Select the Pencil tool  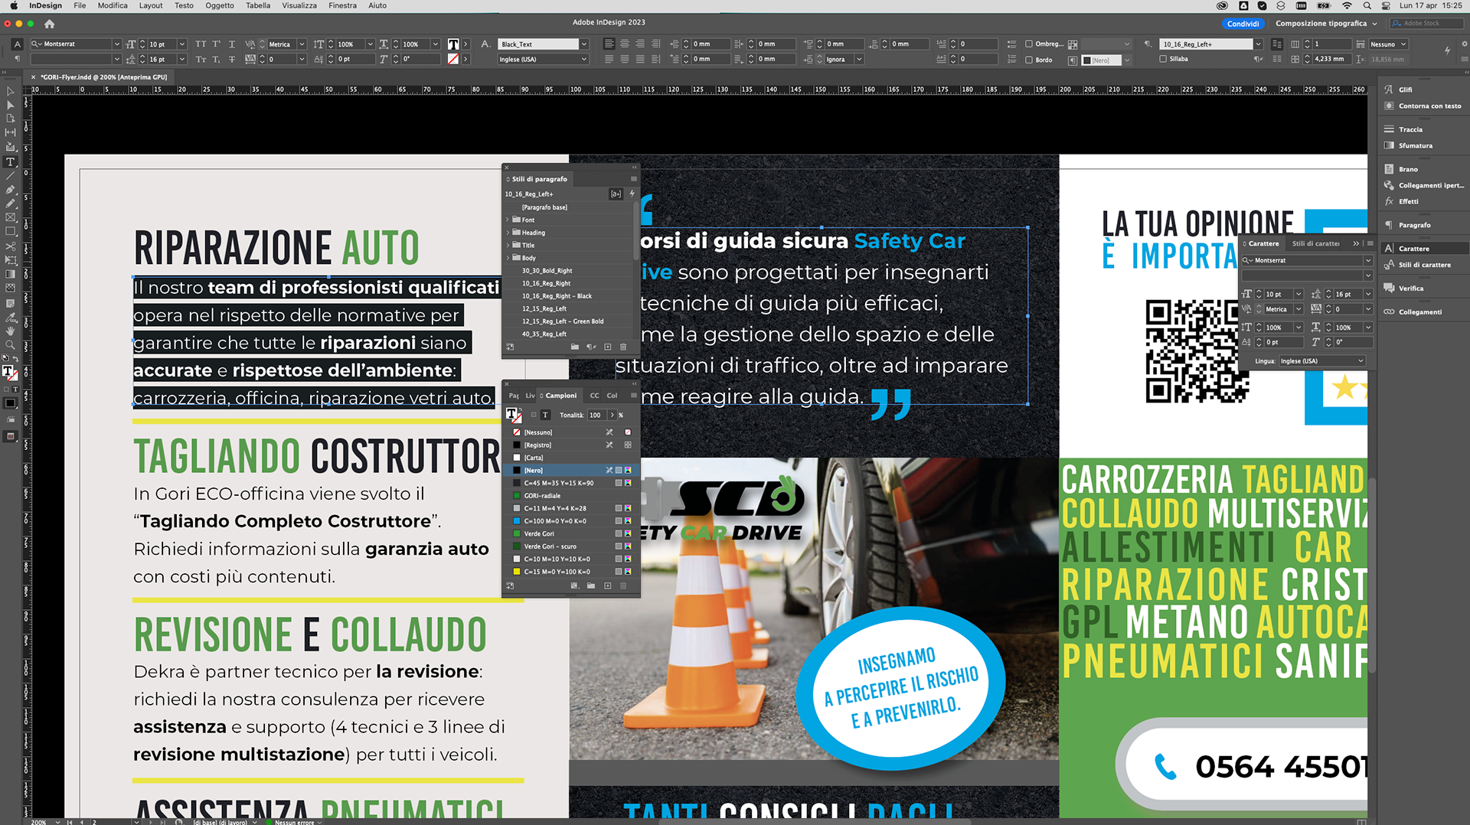pyautogui.click(x=10, y=204)
